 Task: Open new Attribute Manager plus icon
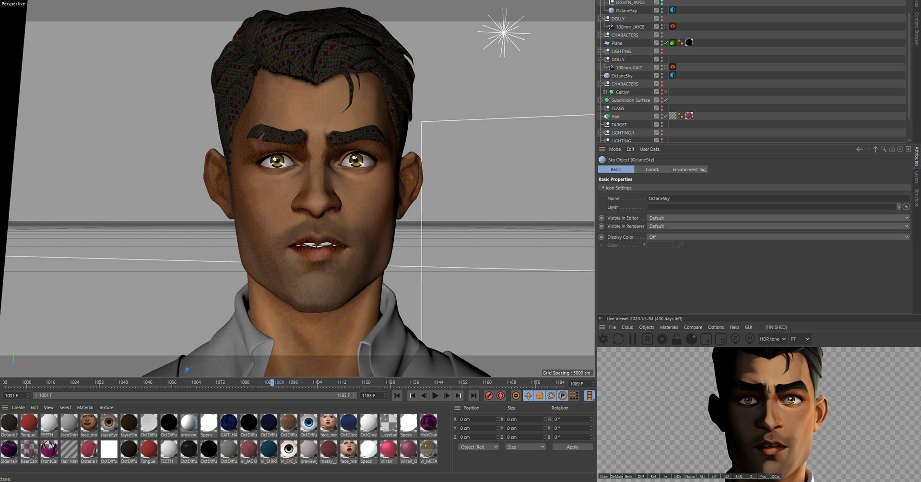[908, 149]
